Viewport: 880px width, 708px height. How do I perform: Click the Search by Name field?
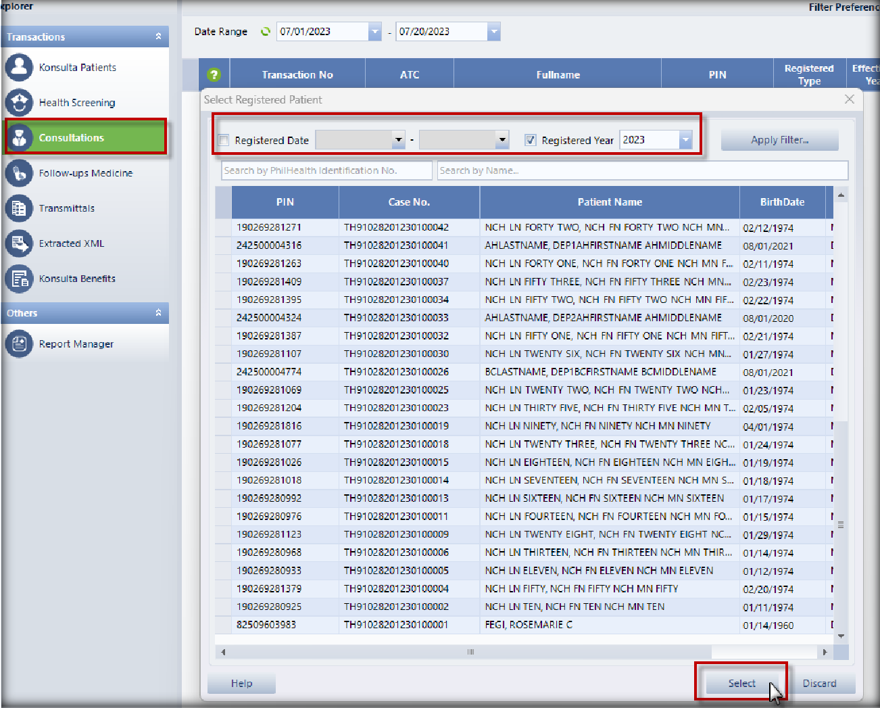tap(642, 170)
